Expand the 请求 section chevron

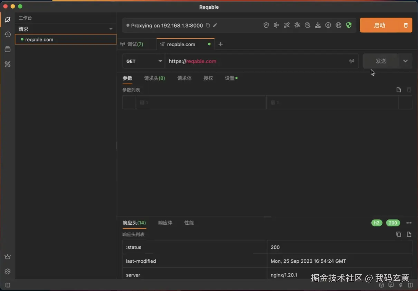point(111,29)
